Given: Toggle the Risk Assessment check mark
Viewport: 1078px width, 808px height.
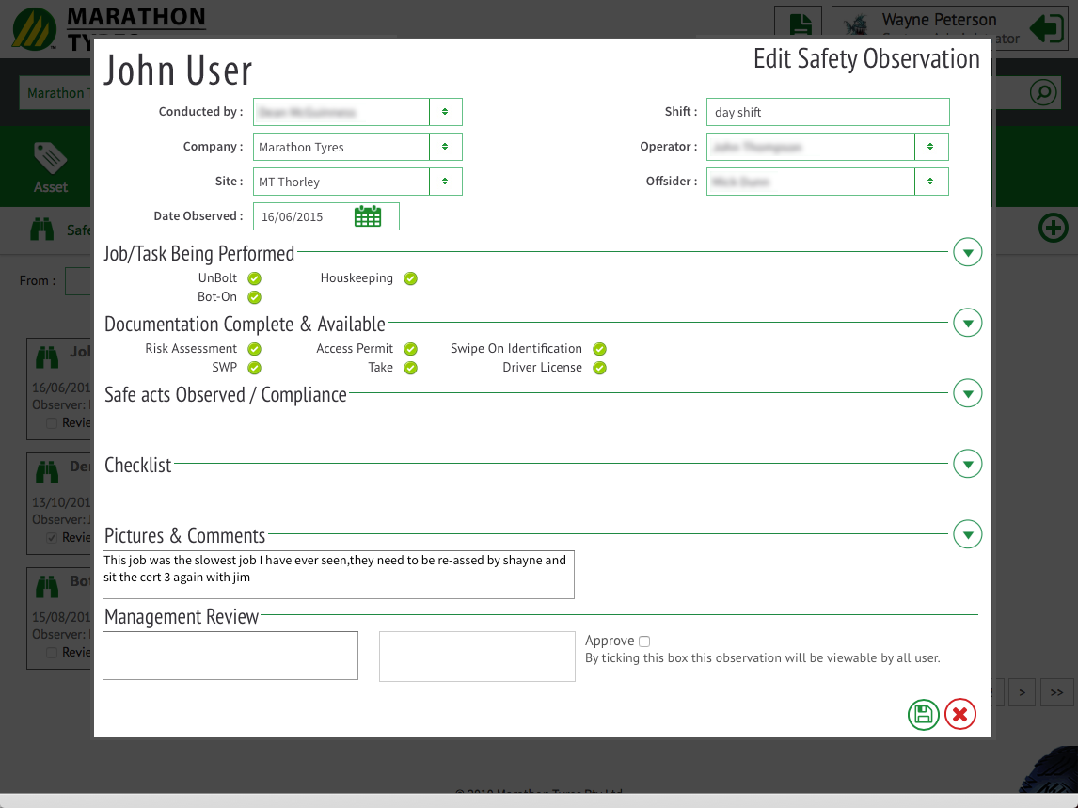Looking at the screenshot, I should pyautogui.click(x=254, y=349).
